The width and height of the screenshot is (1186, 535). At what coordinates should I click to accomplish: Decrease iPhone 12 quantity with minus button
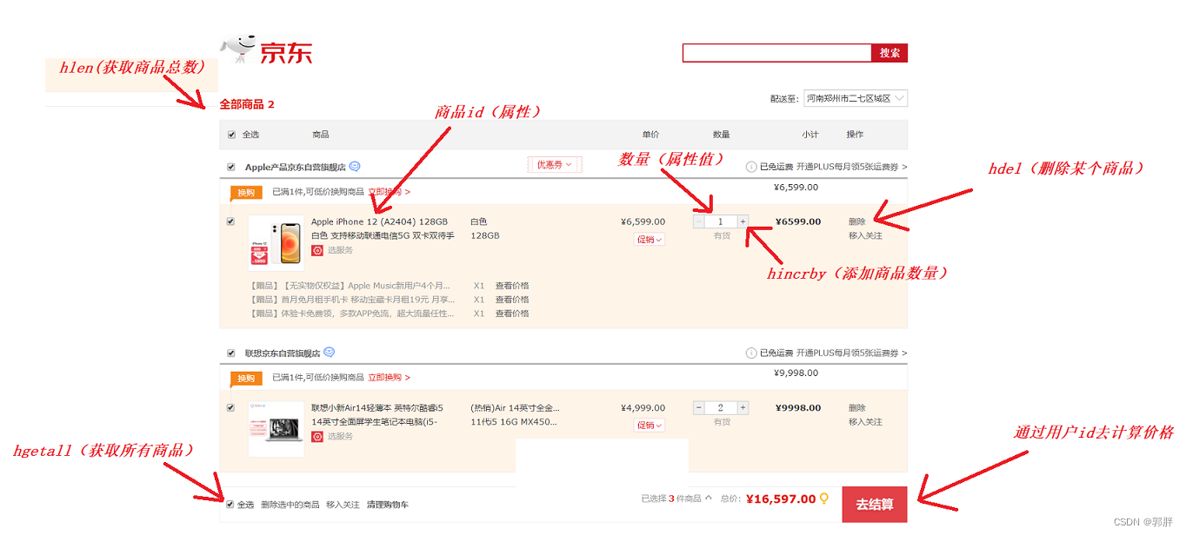(x=699, y=221)
